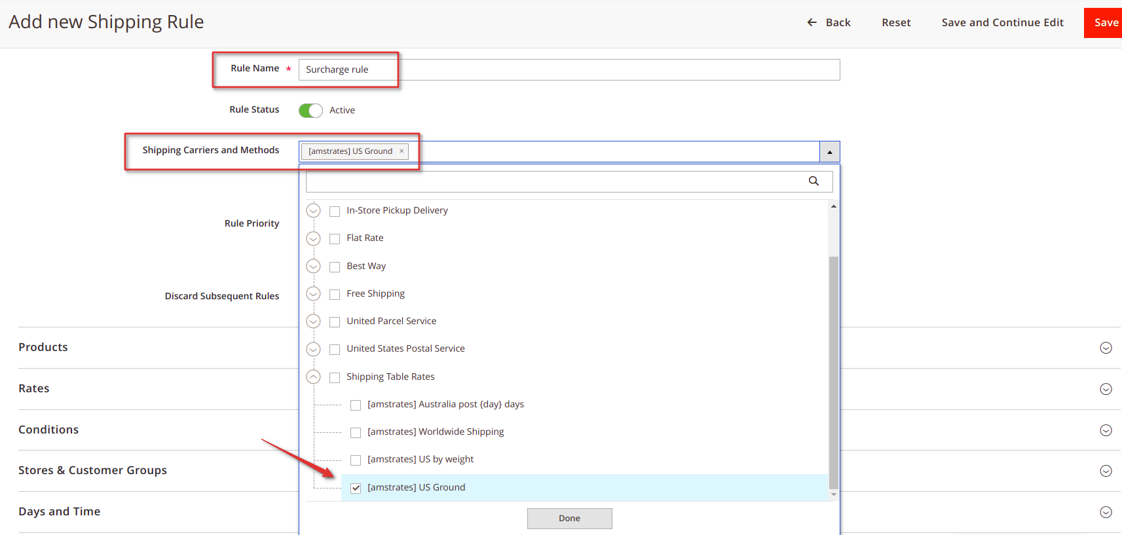Viewport: 1122px width, 535px height.
Task: Click the Done button
Action: click(569, 519)
